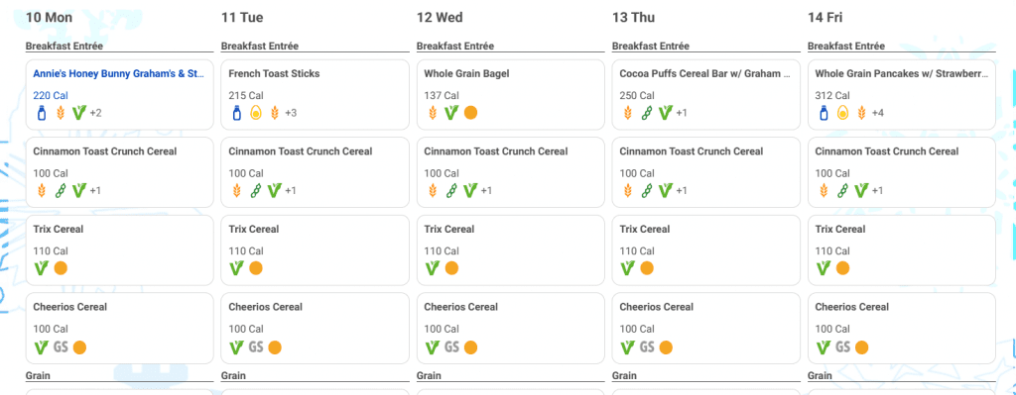The image size is (1016, 395).
Task: Click soy icon on Tuesday Cinnamon Toast Crunch
Action: [255, 191]
